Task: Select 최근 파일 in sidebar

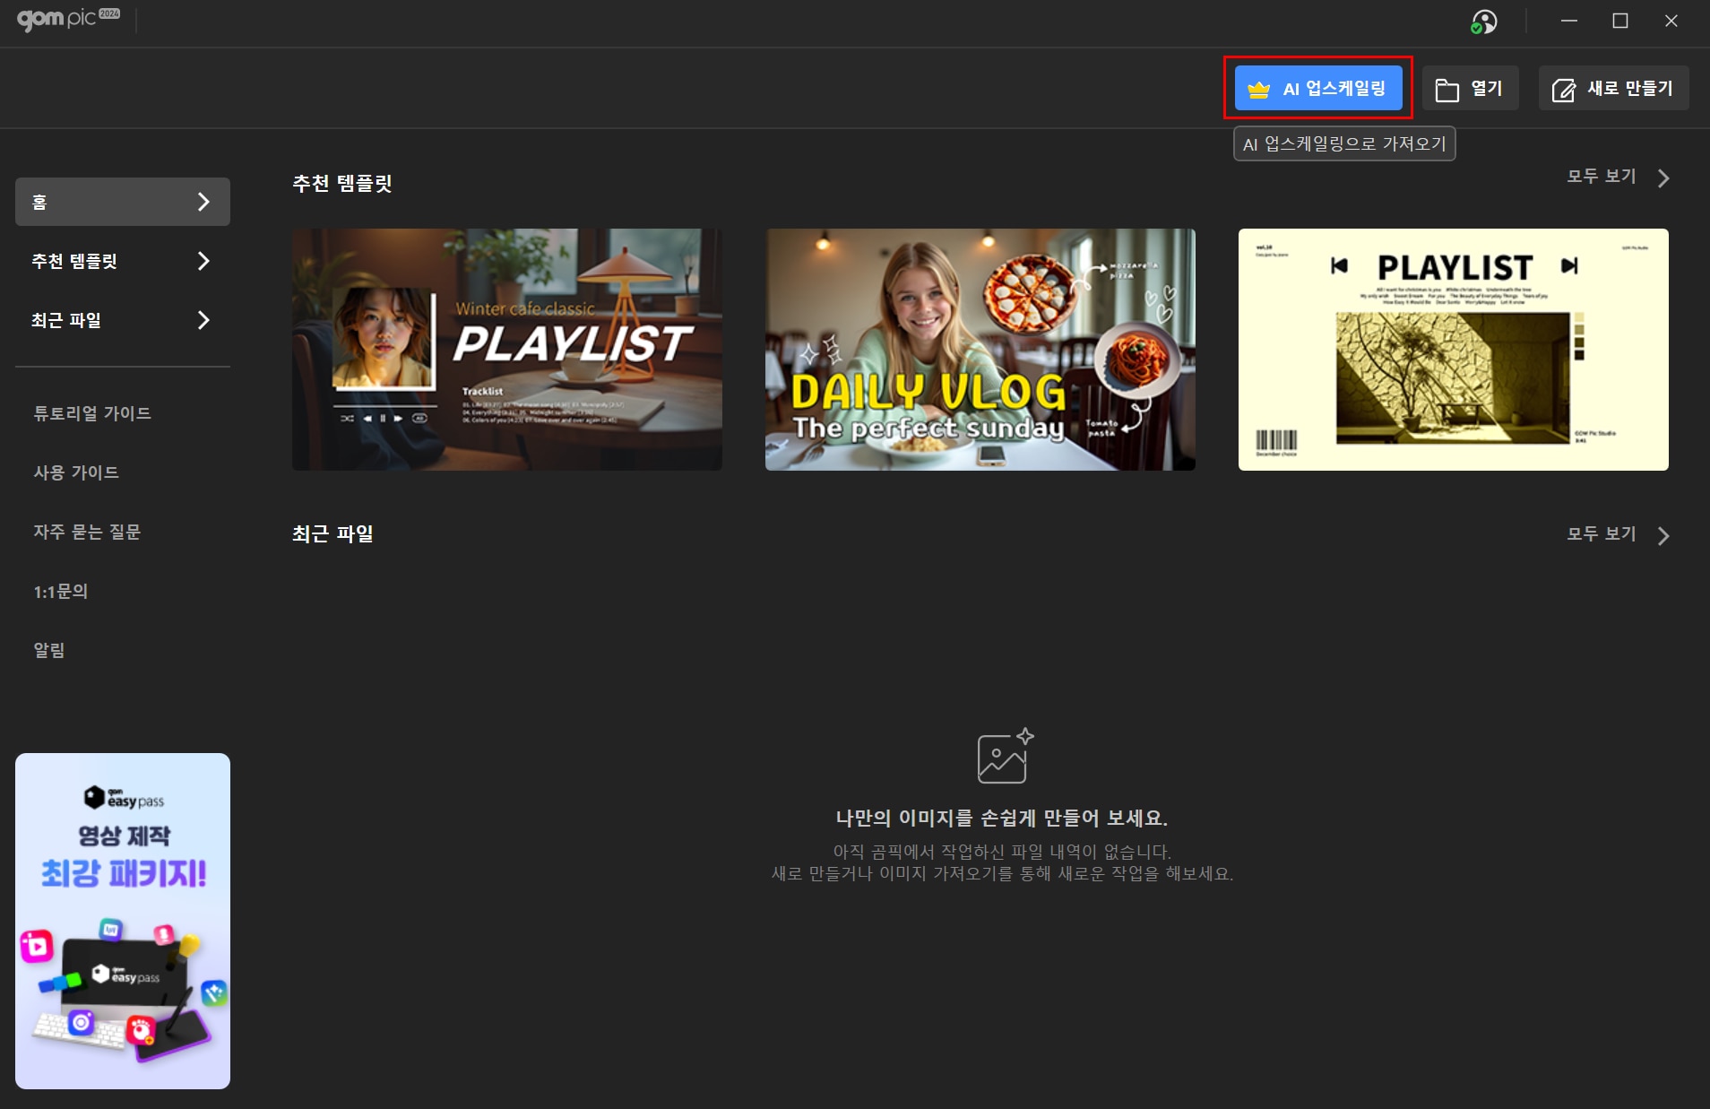Action: 123,320
